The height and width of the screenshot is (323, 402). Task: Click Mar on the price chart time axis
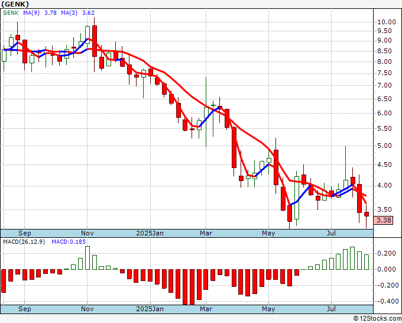point(206,233)
